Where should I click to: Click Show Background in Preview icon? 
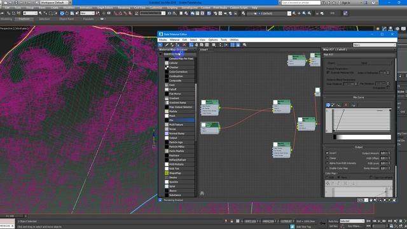click(207, 45)
